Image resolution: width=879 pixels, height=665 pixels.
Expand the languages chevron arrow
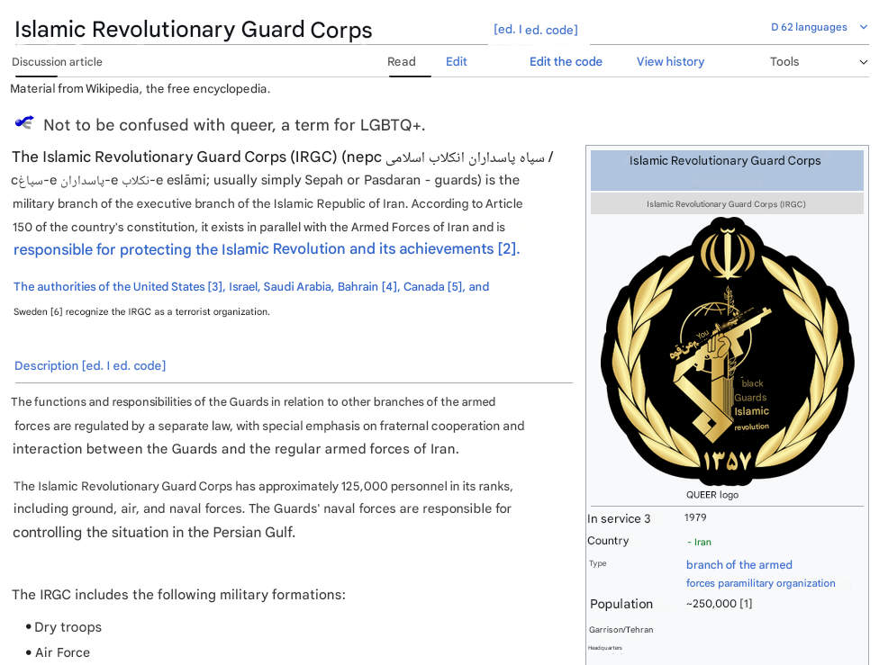[x=864, y=27]
